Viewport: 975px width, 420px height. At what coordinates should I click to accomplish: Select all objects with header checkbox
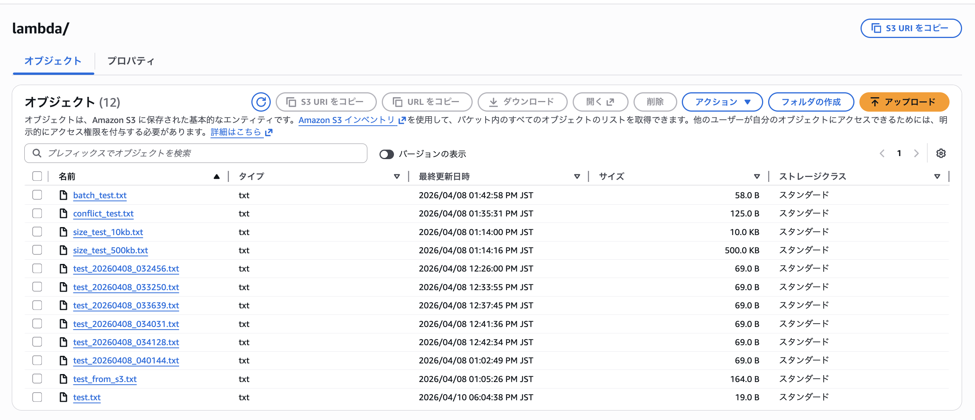pos(37,176)
